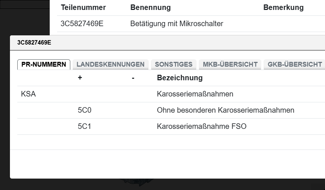Viewport: 325px width, 190px height.
Task: Select part number 3C5827469E in the table row
Action: click(82, 24)
